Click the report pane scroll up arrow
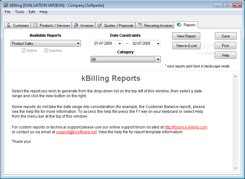The image size is (245, 179). point(235,76)
